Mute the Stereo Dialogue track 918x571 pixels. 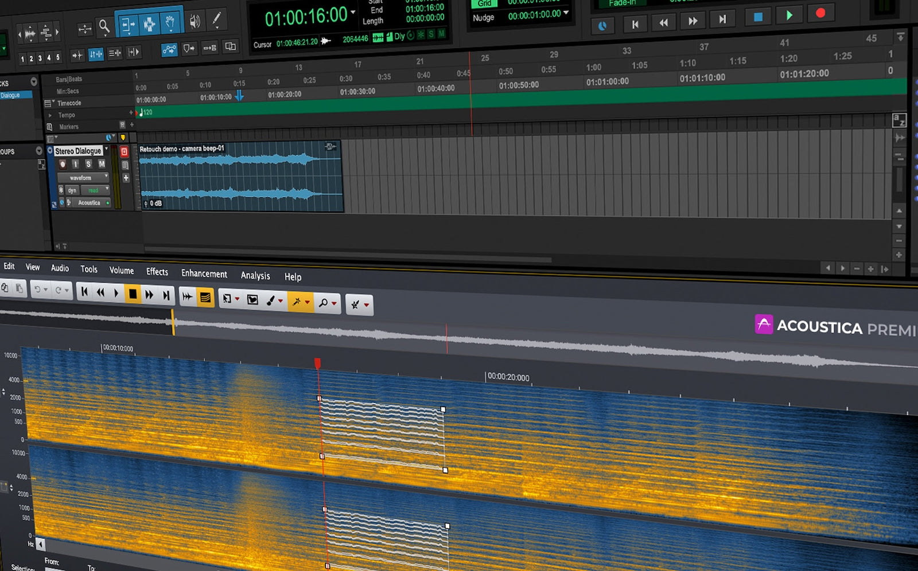tap(101, 165)
